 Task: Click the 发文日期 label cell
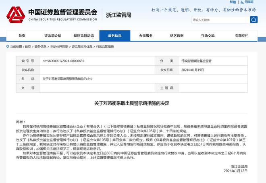[166, 70]
